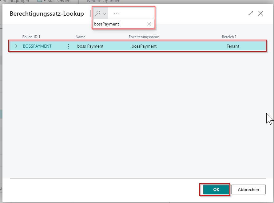The width and height of the screenshot is (274, 203).
Task: Select the Tenant cell in Bereich column
Action: 233,46
